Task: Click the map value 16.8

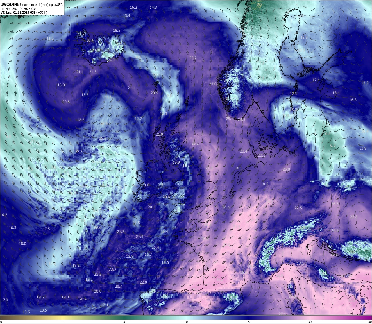Action: pyautogui.click(x=353, y=100)
